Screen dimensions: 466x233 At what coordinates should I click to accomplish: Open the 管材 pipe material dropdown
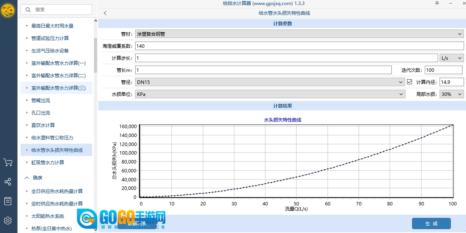(299, 34)
